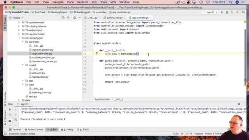Open the Structure side tool tab
The height and width of the screenshot is (140, 249).
(5, 117)
